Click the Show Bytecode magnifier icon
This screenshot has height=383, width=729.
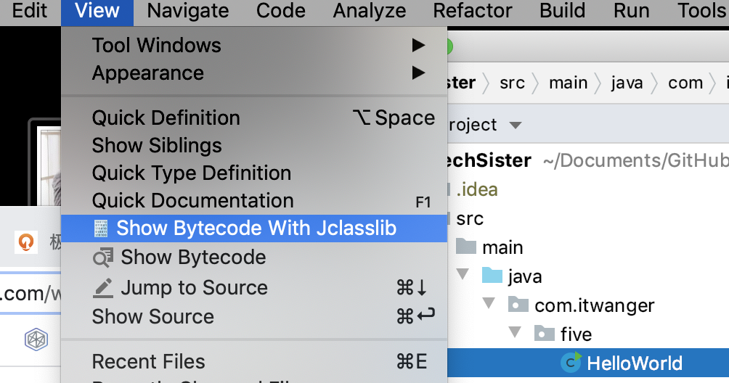tap(103, 258)
